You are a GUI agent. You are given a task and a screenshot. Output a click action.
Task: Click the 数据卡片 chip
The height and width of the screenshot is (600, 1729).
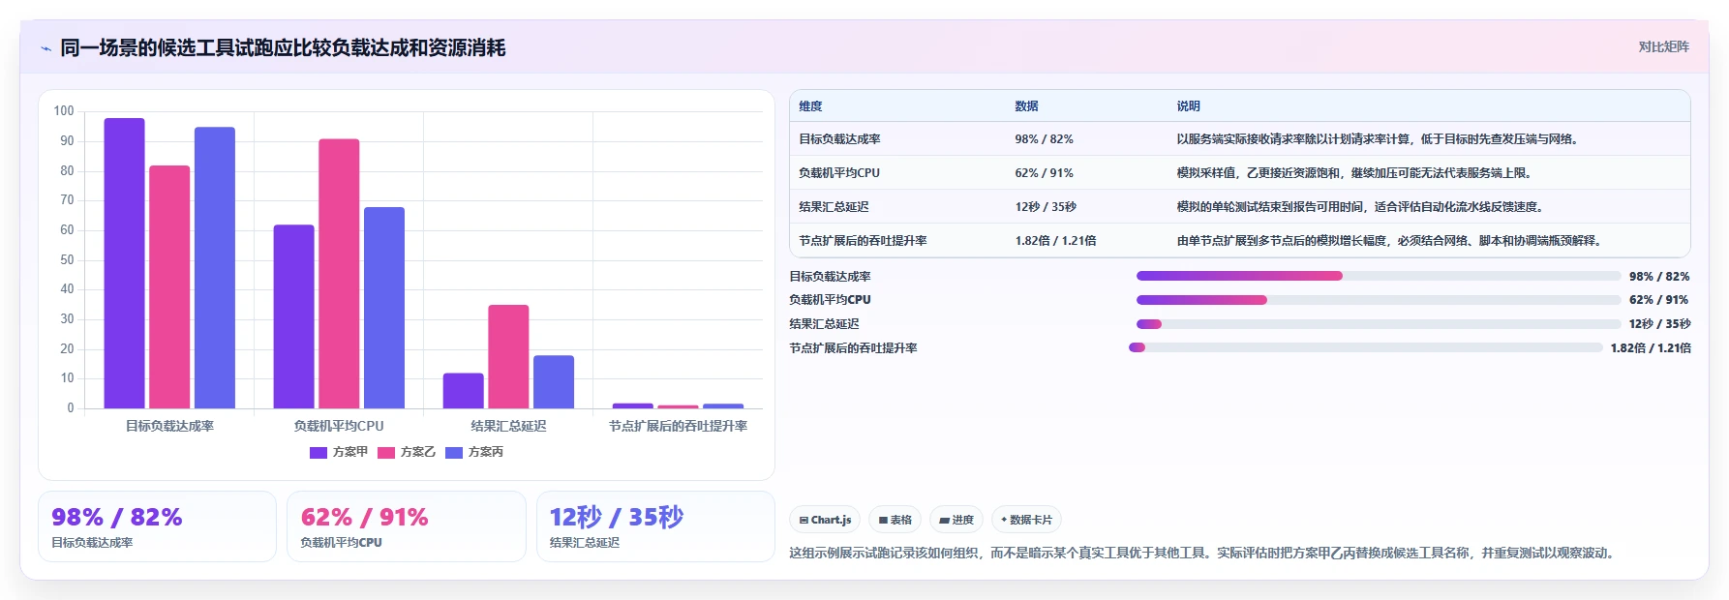tap(1026, 520)
